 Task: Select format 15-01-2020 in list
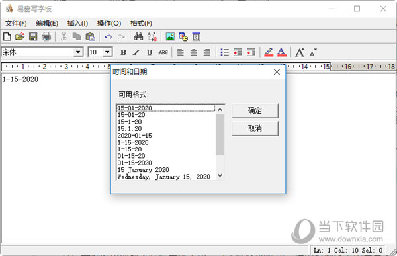point(166,108)
